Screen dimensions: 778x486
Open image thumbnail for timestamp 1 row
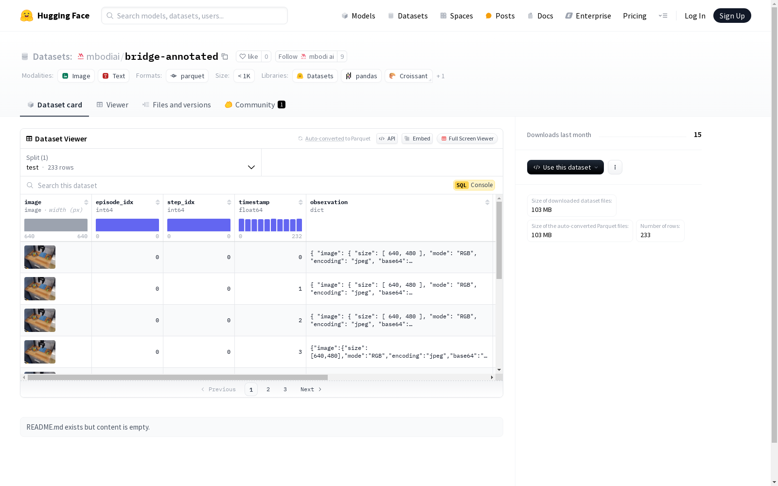click(x=40, y=289)
